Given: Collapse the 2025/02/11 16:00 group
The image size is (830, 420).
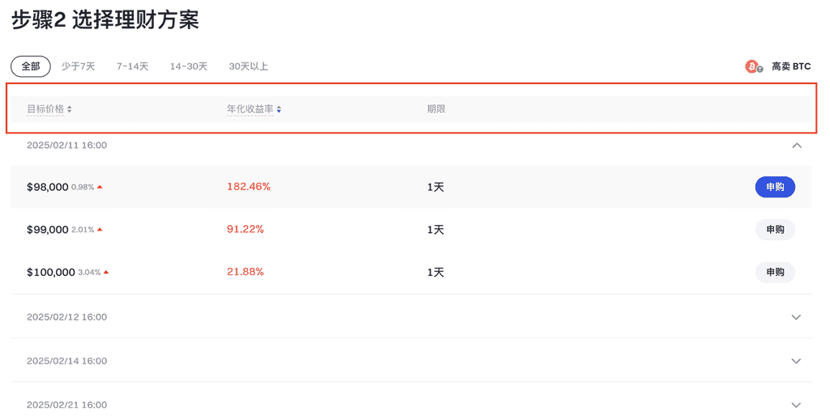Looking at the screenshot, I should coord(796,146).
